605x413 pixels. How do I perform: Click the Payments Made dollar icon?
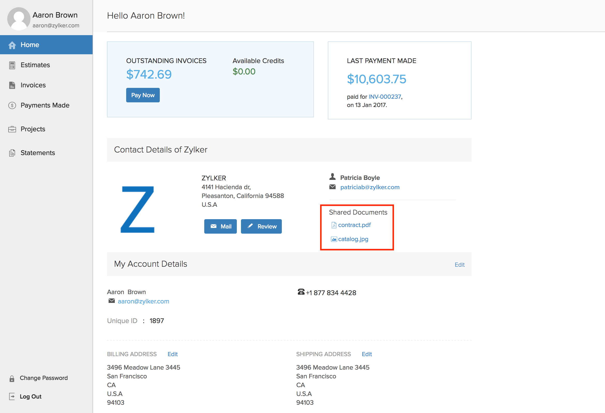[x=12, y=105]
